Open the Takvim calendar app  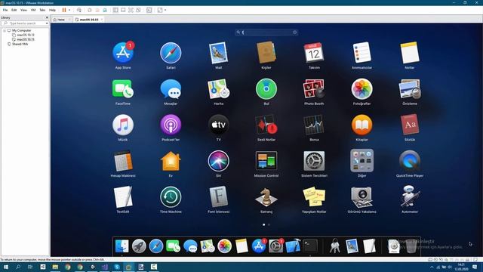point(314,53)
